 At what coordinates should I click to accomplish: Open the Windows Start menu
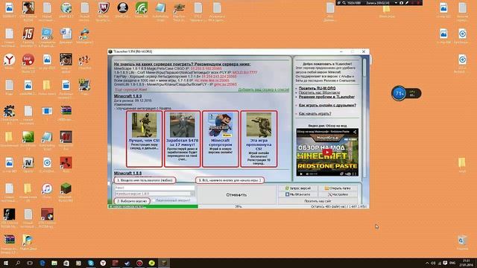[6, 263]
